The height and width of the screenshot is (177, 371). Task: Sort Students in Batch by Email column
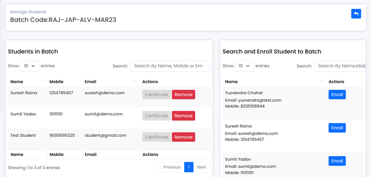(111, 82)
